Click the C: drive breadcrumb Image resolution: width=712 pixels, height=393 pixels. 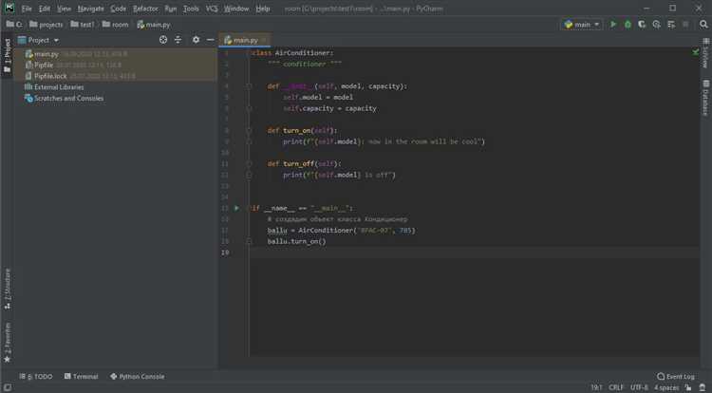[x=14, y=25]
